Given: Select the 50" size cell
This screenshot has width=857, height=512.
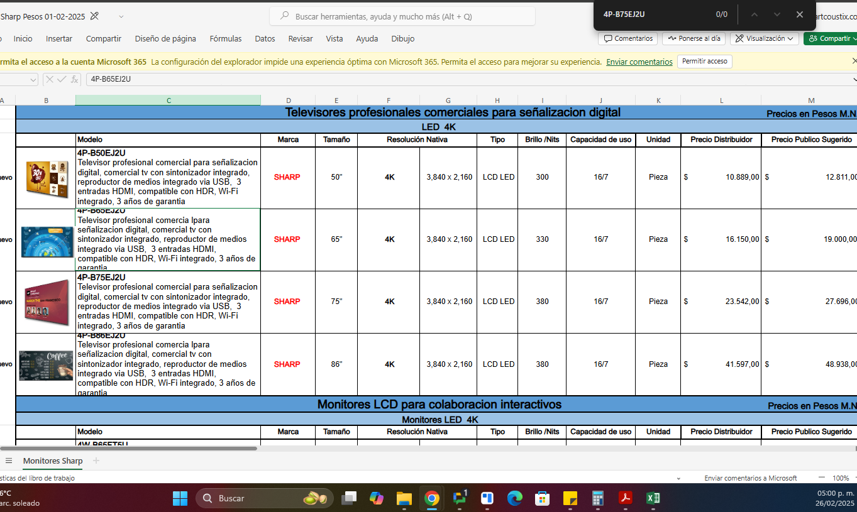Looking at the screenshot, I should point(336,177).
